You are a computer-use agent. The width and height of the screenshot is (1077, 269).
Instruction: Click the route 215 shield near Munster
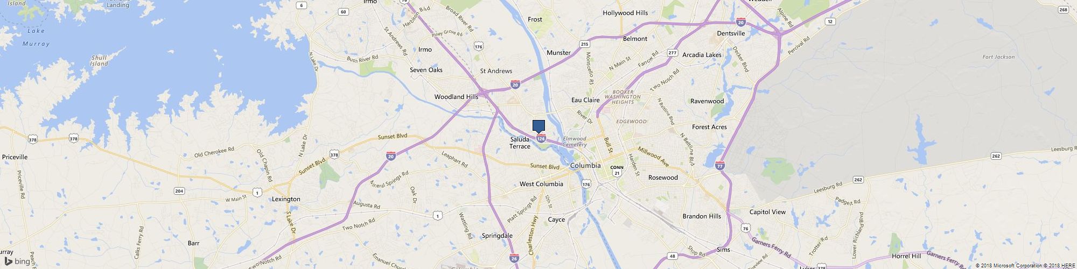pos(585,44)
